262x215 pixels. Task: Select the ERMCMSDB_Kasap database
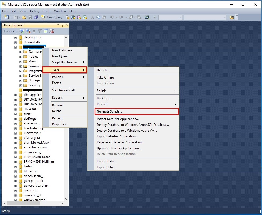tap(37, 157)
